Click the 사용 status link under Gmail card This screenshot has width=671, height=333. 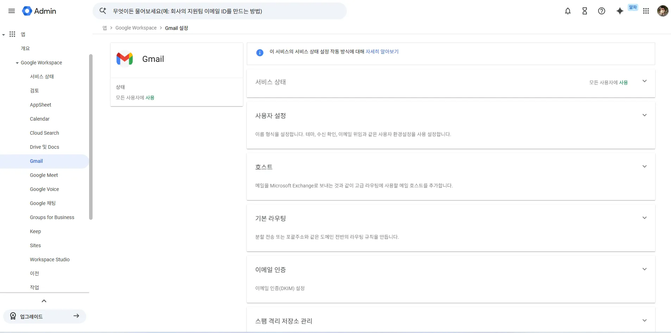[x=150, y=98]
